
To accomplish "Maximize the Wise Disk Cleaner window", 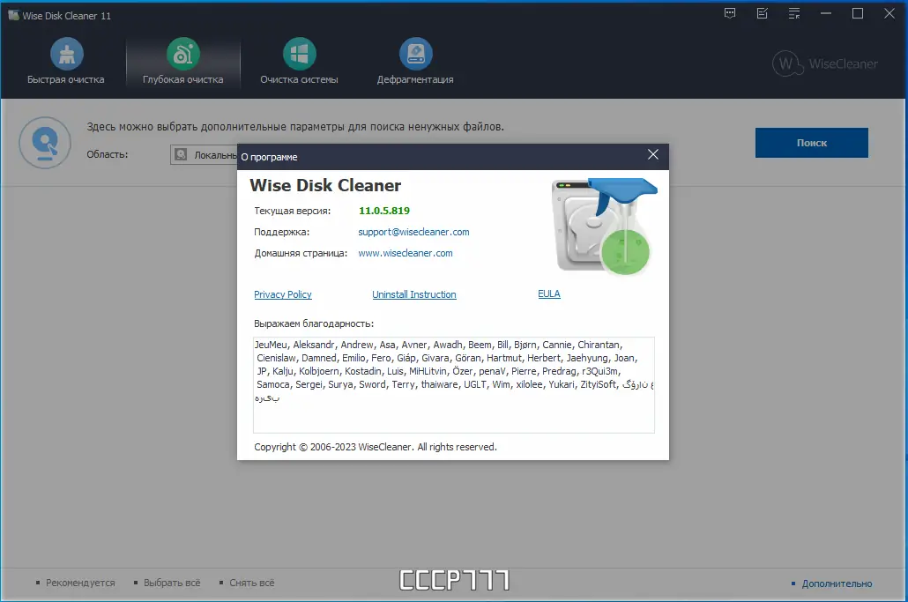I will [858, 13].
